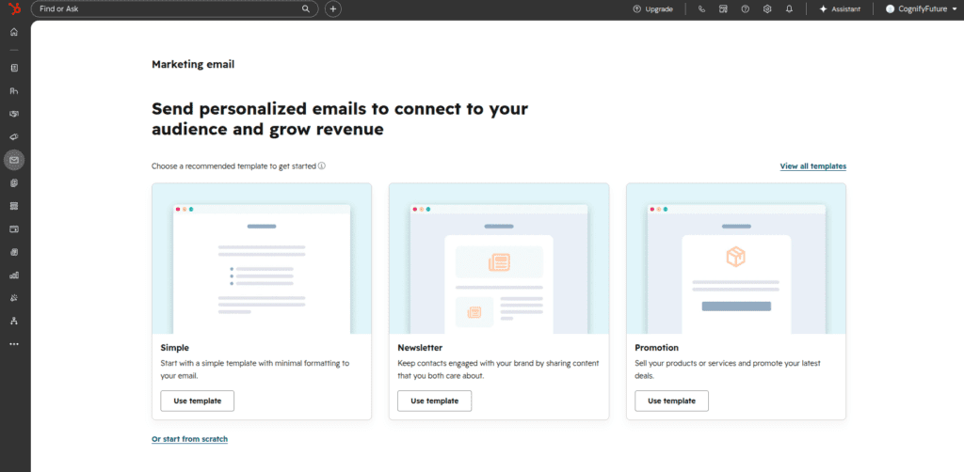This screenshot has height=472, width=964.
Task: Select the highlighted envelope sidebar icon
Action: tap(14, 160)
